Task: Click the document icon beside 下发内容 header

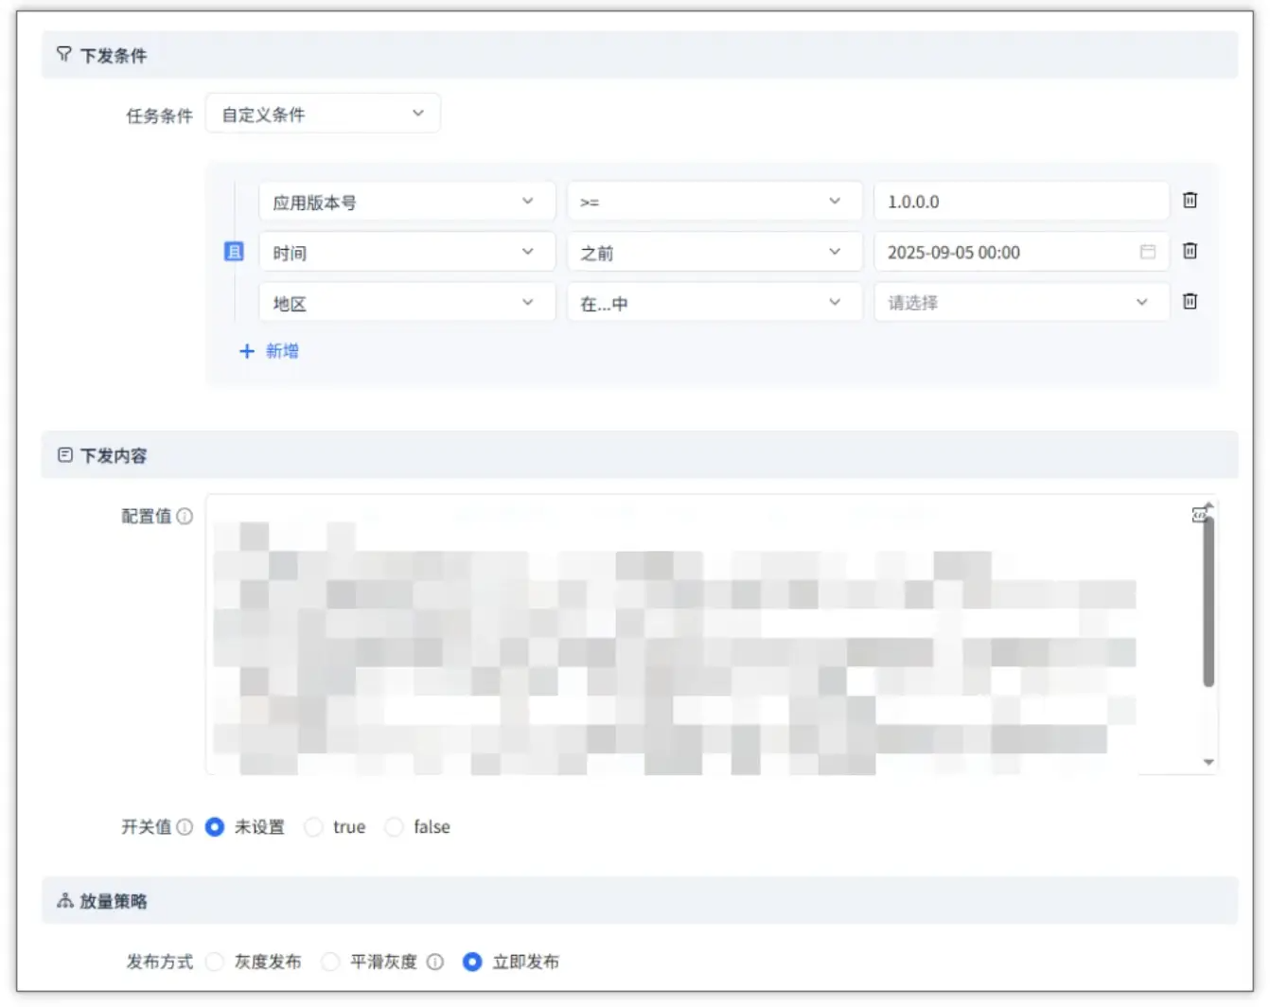Action: (64, 454)
